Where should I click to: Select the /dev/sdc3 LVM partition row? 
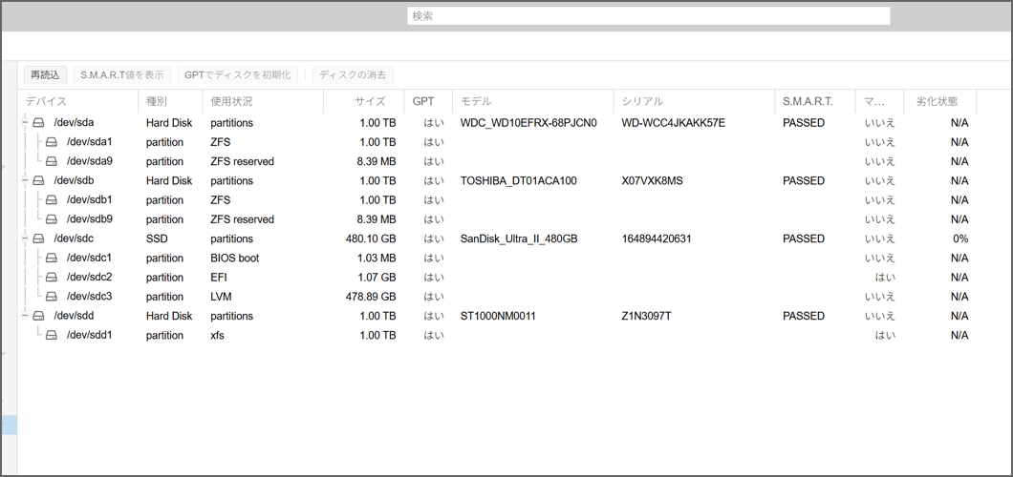point(229,297)
